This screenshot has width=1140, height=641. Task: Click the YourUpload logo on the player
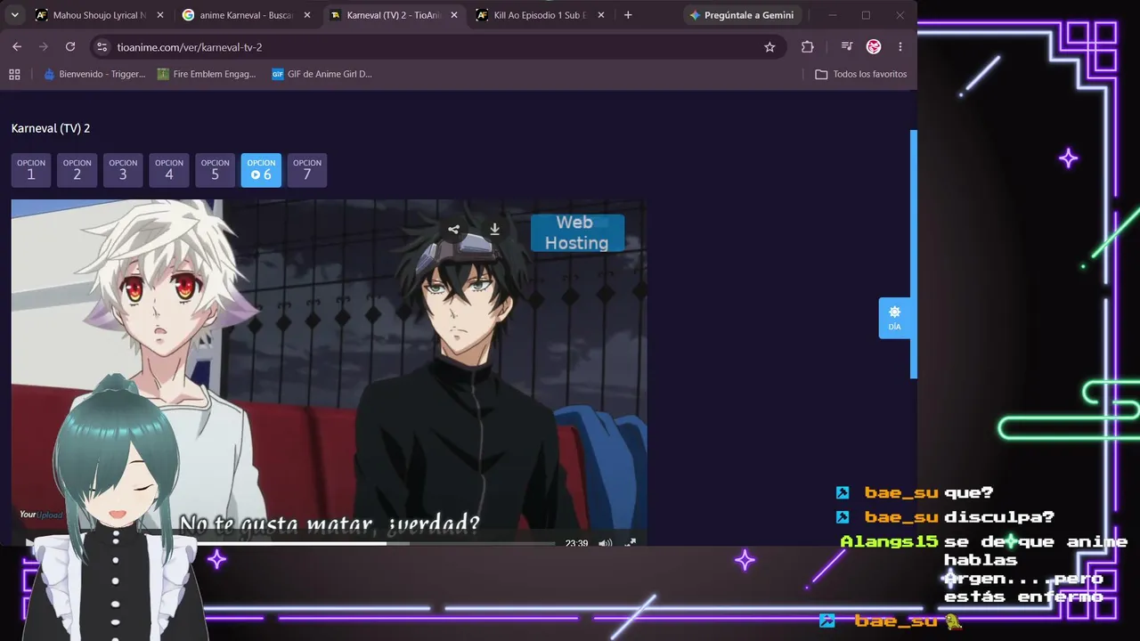(42, 515)
